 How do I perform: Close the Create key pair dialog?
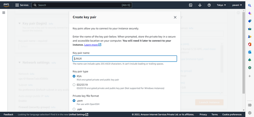click(x=175, y=17)
